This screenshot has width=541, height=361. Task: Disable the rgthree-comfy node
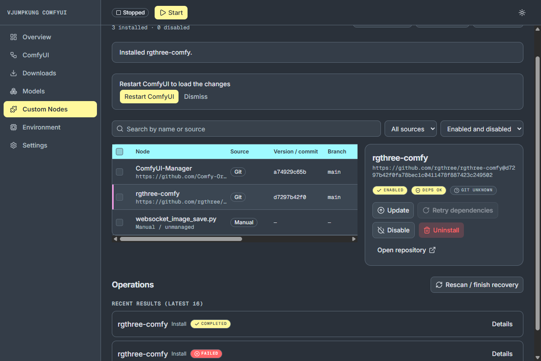pos(393,230)
